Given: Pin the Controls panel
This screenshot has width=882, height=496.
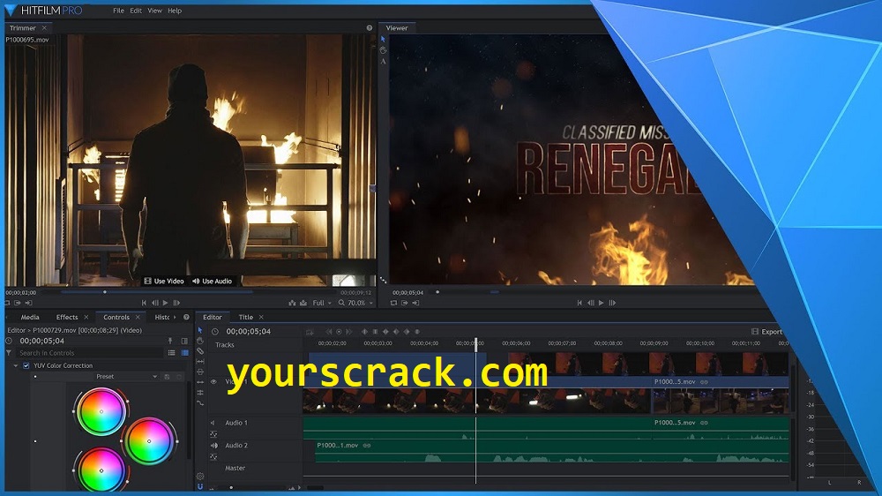Looking at the screenshot, I should (x=170, y=341).
